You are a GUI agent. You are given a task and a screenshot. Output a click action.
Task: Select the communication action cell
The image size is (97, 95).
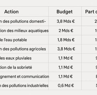coord(24,77)
